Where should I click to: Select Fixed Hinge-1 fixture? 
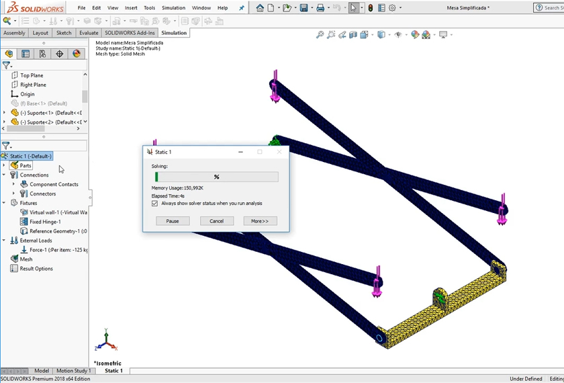point(44,222)
